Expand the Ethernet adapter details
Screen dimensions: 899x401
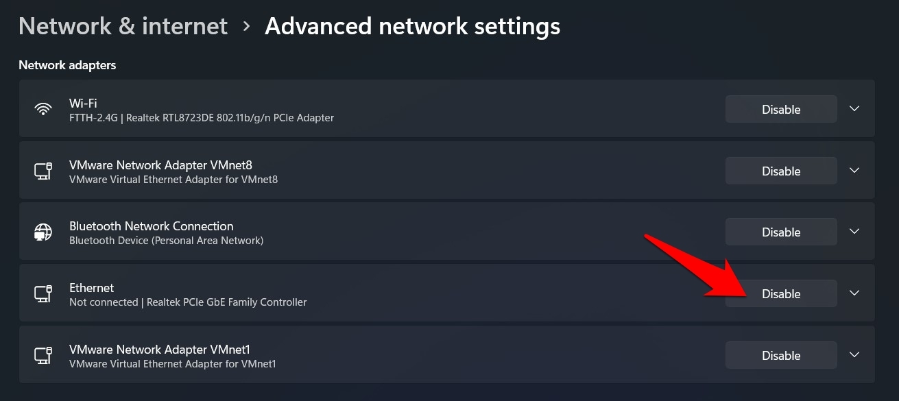854,293
